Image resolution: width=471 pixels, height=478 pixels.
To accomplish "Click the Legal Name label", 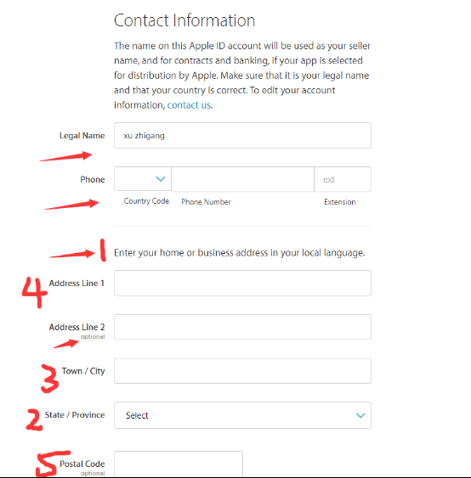I will (82, 136).
